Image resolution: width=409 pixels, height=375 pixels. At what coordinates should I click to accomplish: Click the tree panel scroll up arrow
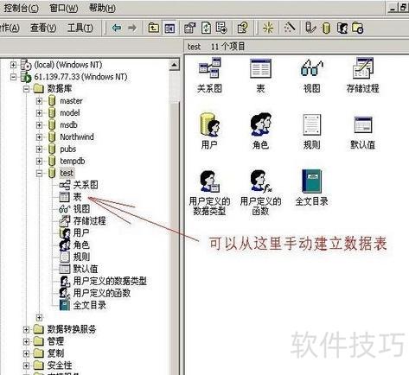[x=174, y=65]
